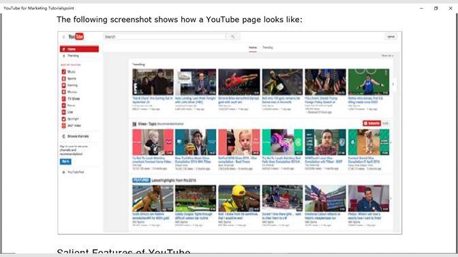This screenshot has width=458, height=257.
Task: Open the Movies category icon
Action: click(63, 92)
